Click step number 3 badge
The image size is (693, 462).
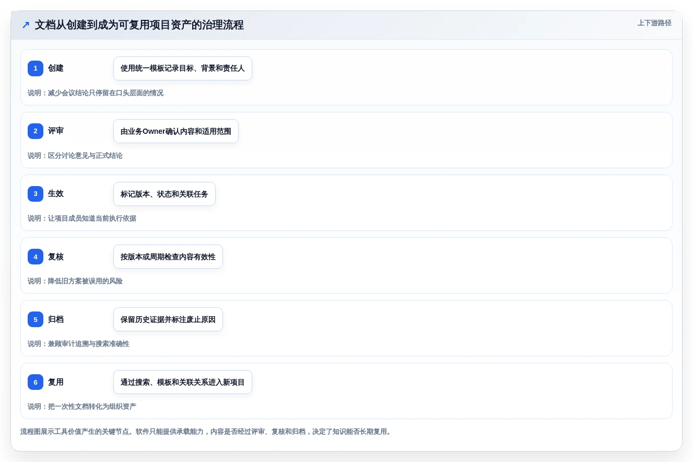(x=36, y=194)
